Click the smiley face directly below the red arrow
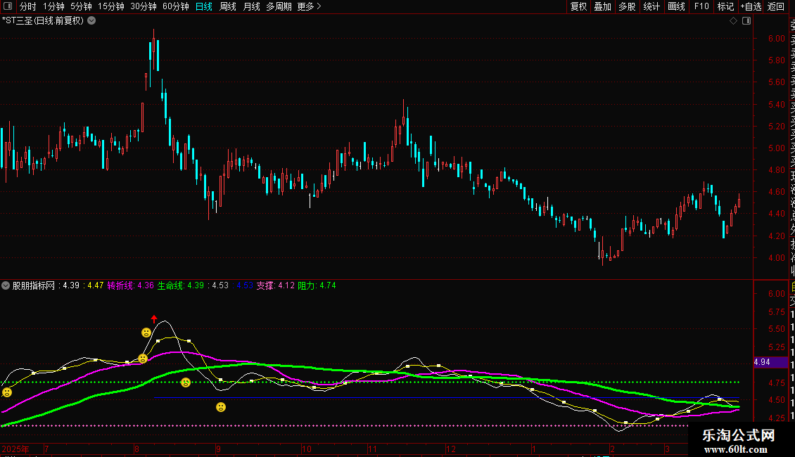Screen dimensions: 795x457 146,333
